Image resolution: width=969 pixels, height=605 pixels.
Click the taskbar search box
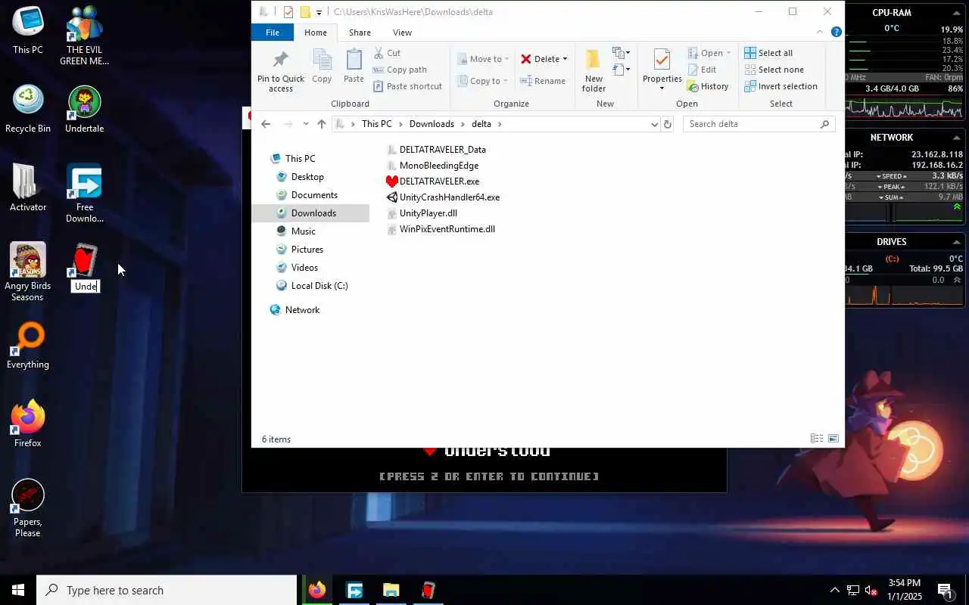coord(167,590)
